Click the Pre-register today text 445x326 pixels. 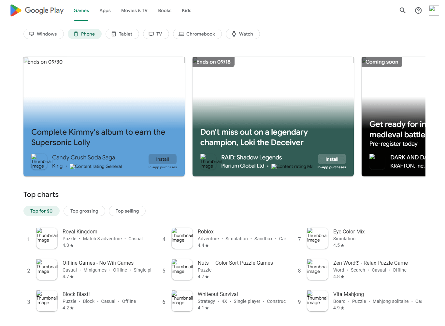click(393, 144)
